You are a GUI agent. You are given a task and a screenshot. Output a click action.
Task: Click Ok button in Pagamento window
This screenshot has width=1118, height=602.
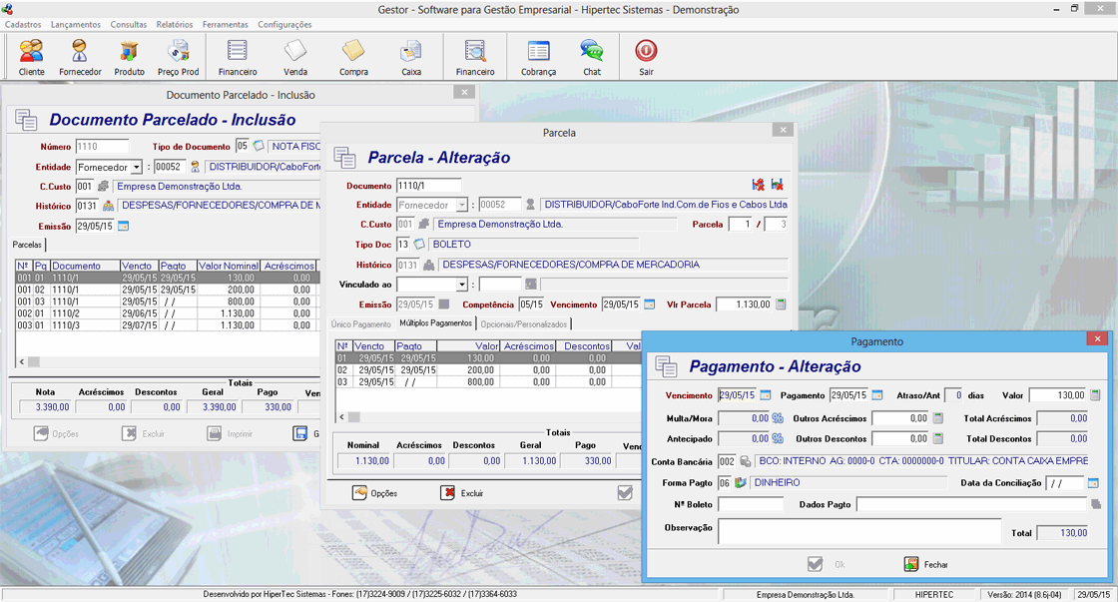827,564
